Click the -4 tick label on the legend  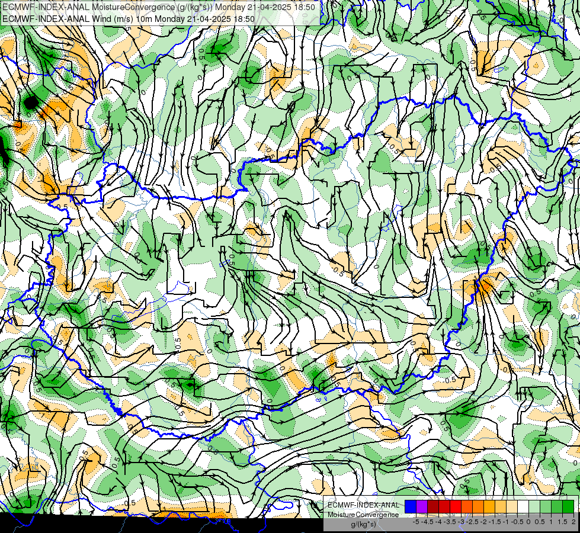pyautogui.click(x=438, y=522)
